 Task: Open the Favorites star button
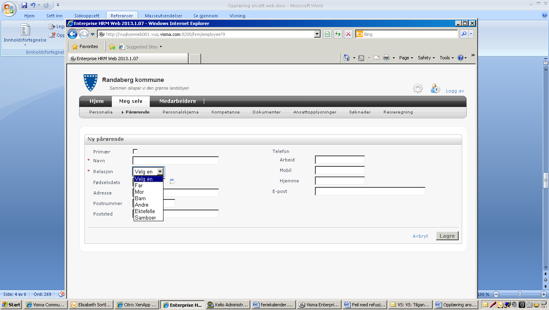pyautogui.click(x=85, y=46)
